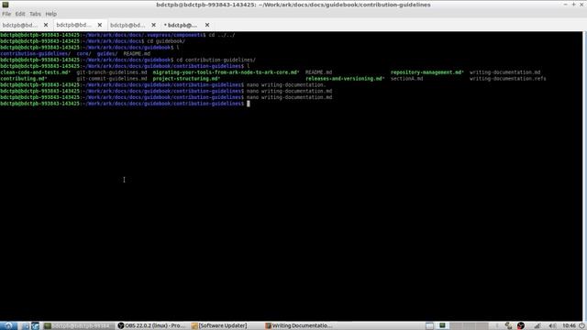Click the green terminal icon in the panel
The width and height of the screenshot is (587, 330).
442,325
